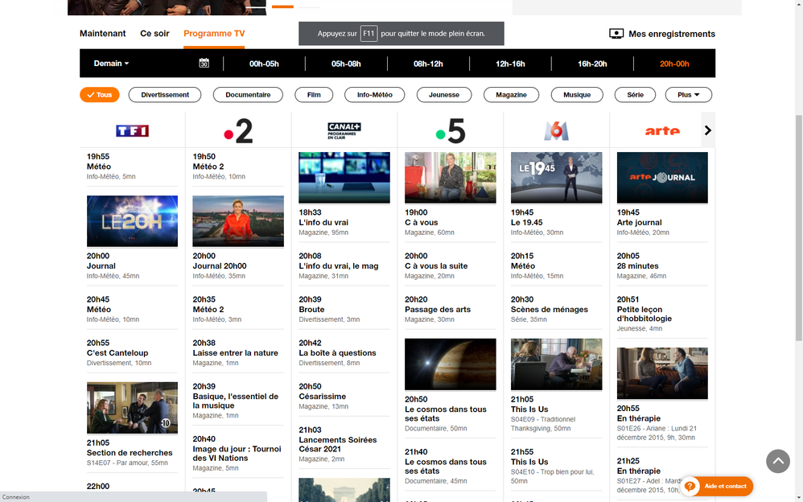Enable the Film filter chip

point(314,95)
